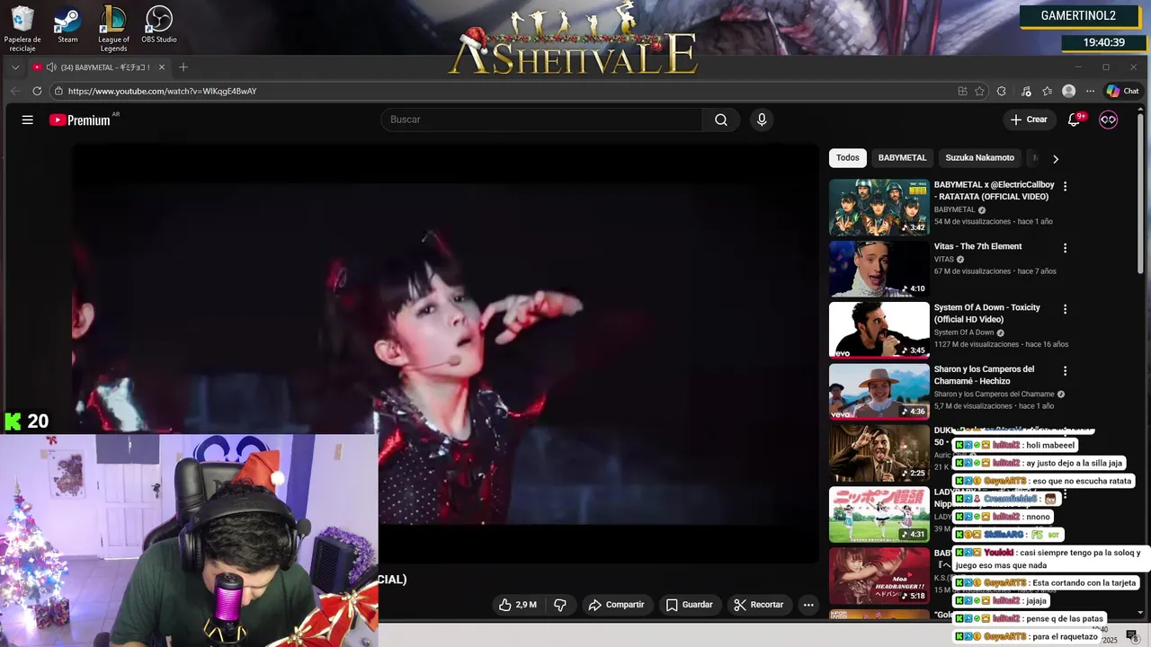Image resolution: width=1151 pixels, height=647 pixels.
Task: Open the 5:18 Headbanger video thumbnail
Action: 879,576
